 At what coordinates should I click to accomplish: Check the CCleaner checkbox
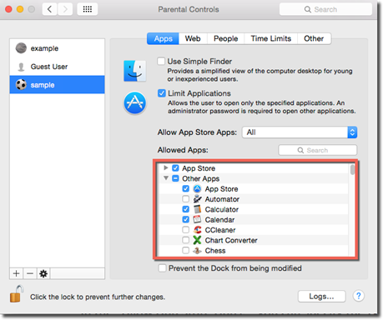(186, 230)
